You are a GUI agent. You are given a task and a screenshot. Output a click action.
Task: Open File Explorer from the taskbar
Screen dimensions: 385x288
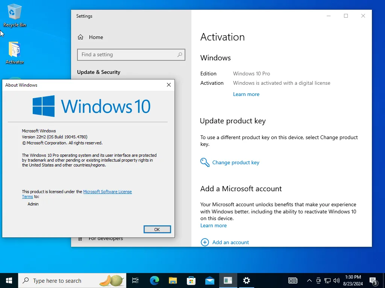(173, 280)
